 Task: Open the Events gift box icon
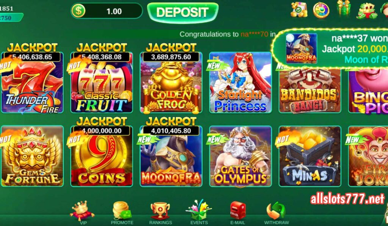point(199,210)
